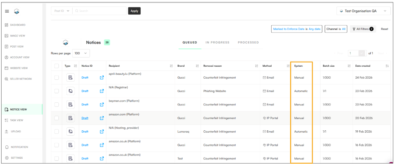This screenshot has height=166, width=395.
Task: Open Dashboard from the sidebar
Action: 15,25
